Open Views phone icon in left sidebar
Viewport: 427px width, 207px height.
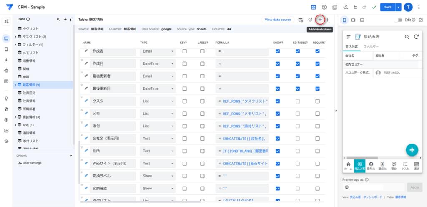pos(6,49)
